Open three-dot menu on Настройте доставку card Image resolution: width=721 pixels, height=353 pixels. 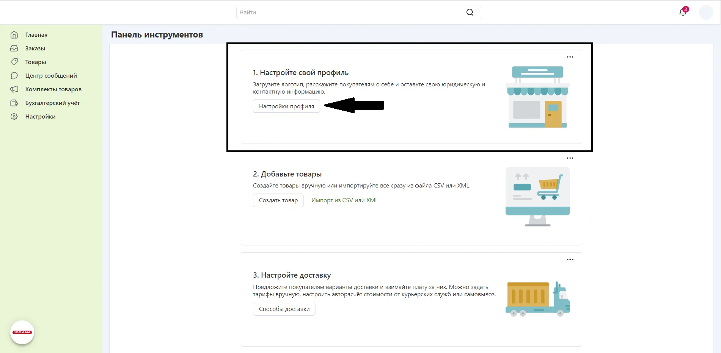[x=570, y=260]
